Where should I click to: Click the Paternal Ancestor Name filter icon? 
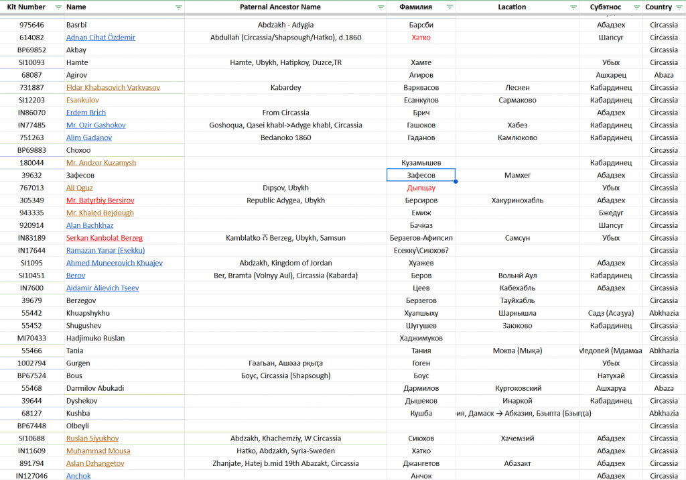(x=381, y=7)
